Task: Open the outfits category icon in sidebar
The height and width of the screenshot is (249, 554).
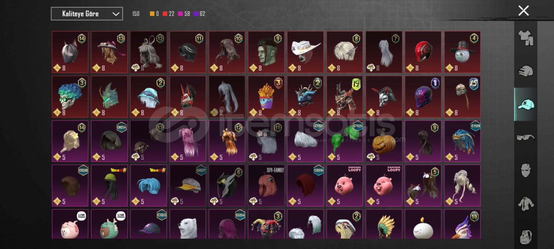Action: coord(526,38)
